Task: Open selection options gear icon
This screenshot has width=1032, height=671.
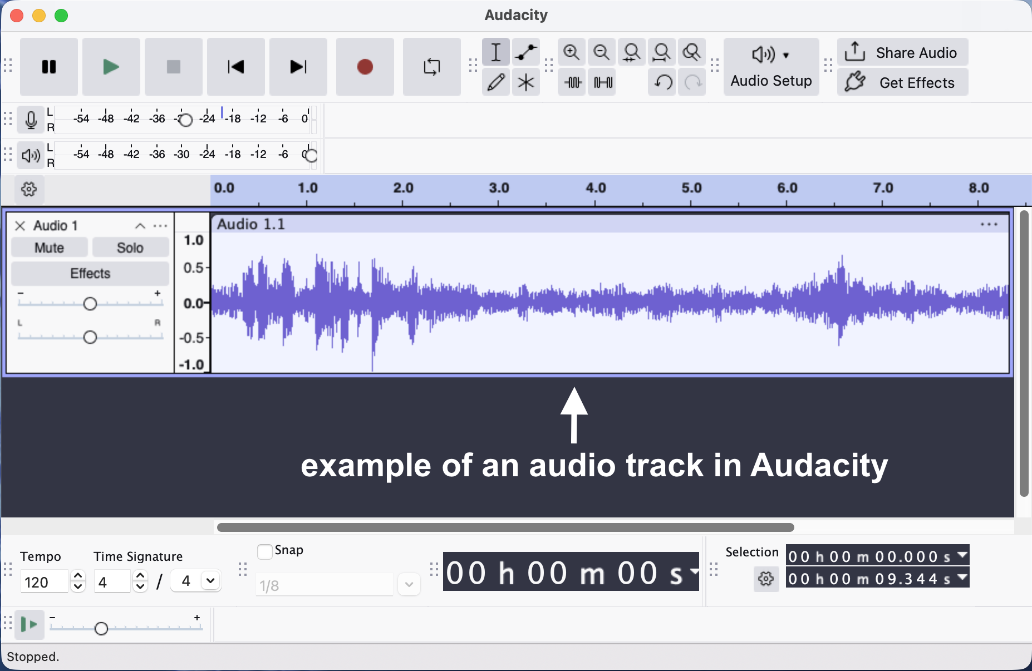Action: (x=766, y=579)
